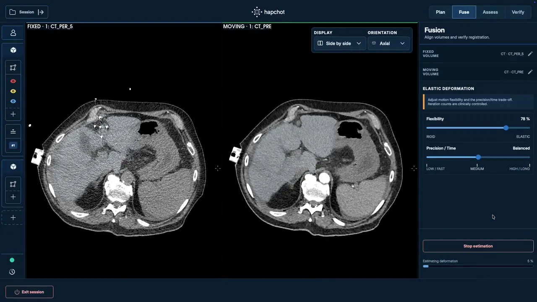Add new volume with dashed plus button
Image resolution: width=537 pixels, height=302 pixels.
(x=13, y=218)
